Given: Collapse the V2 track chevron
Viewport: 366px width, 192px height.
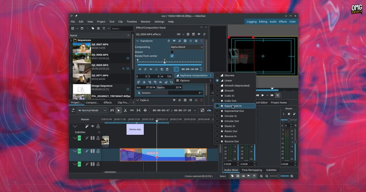Looking at the screenshot, I should point(75,151).
